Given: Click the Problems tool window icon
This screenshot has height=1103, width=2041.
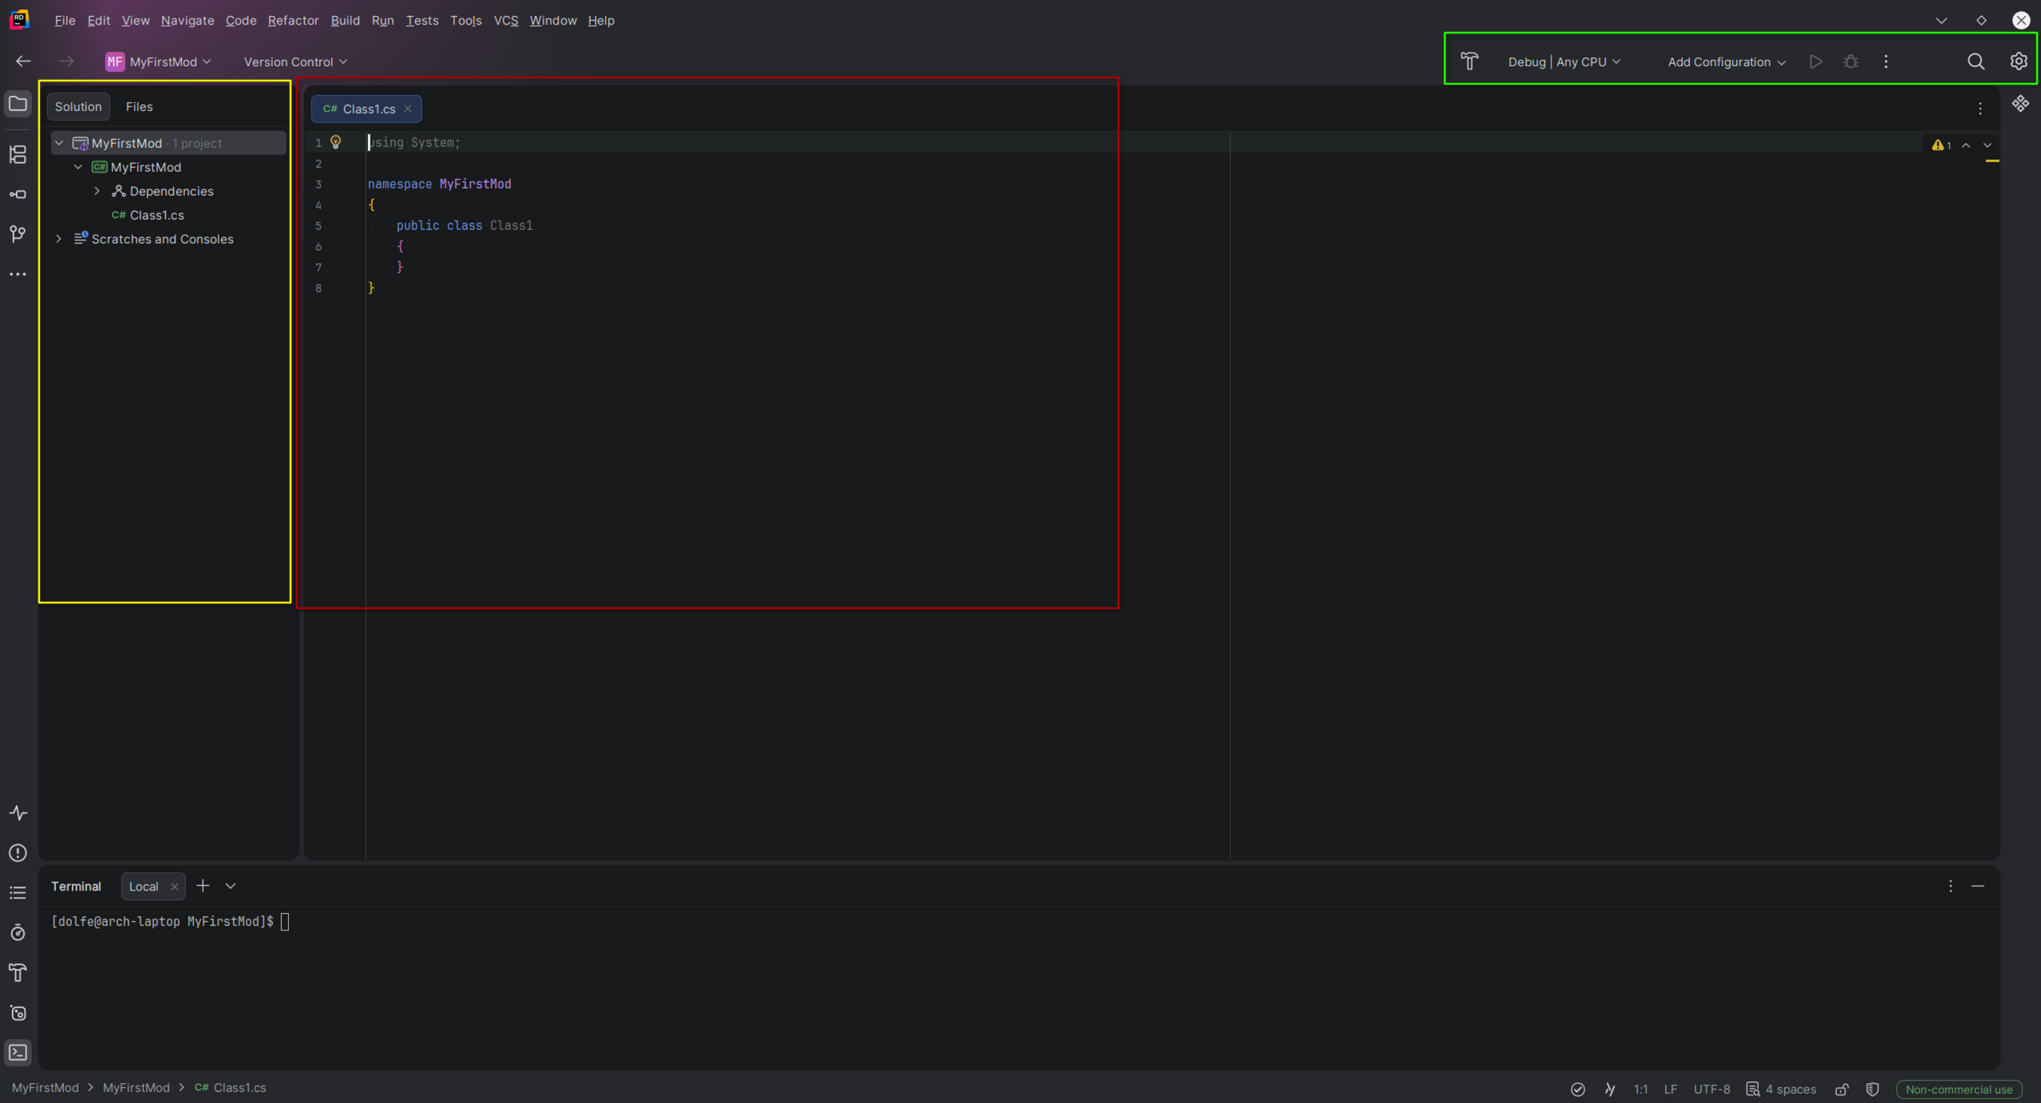Looking at the screenshot, I should click(18, 853).
